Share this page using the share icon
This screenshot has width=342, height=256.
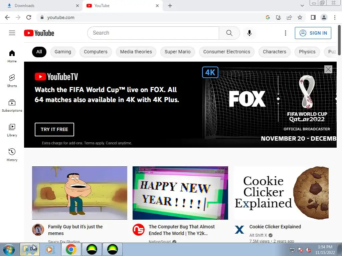[x=289, y=17]
